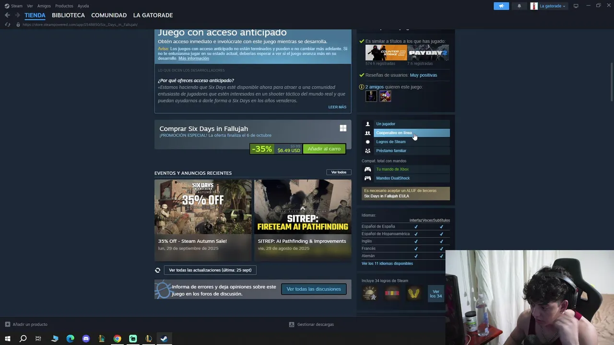Click Mandos DualShock support
The image size is (614, 345).
click(x=412, y=178)
